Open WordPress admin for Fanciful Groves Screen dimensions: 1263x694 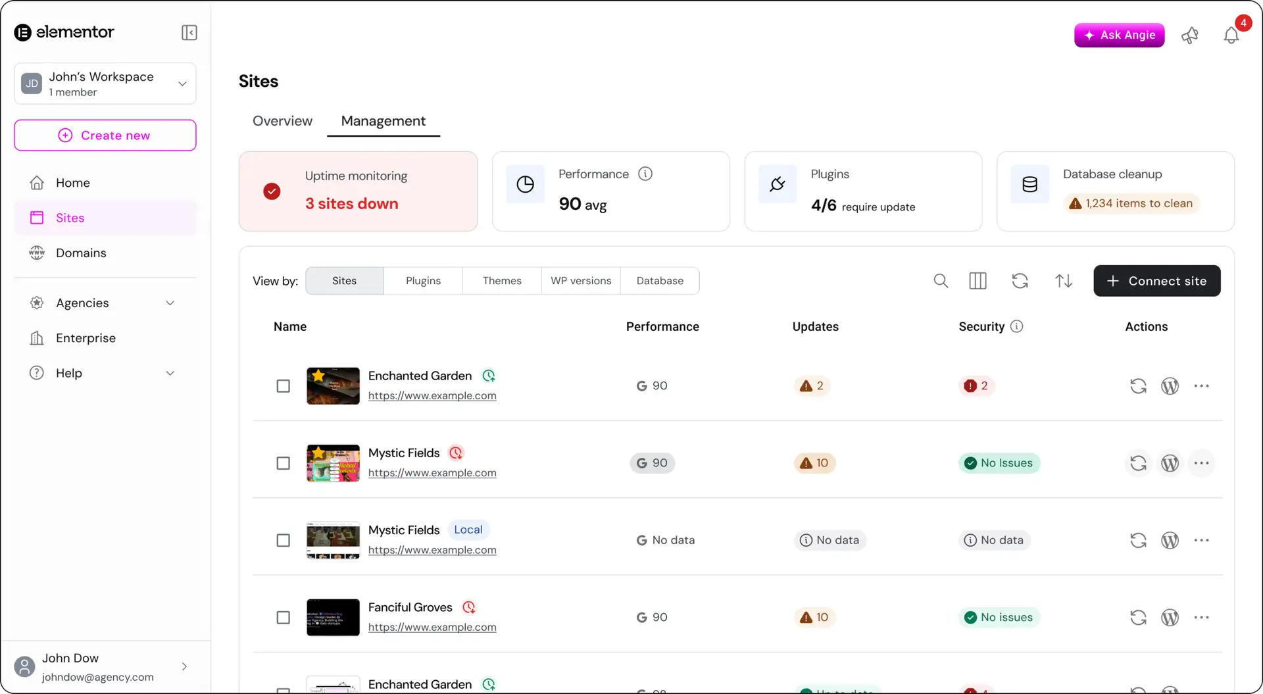(1170, 617)
